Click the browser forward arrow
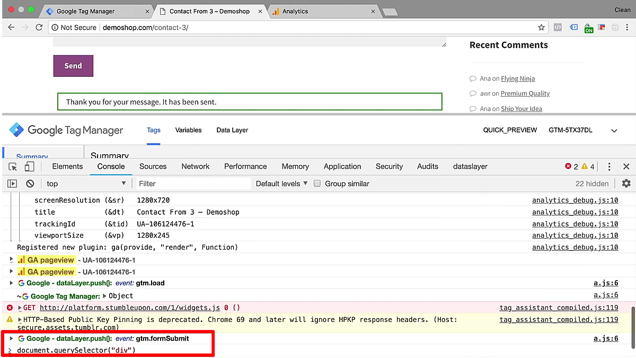 point(25,27)
